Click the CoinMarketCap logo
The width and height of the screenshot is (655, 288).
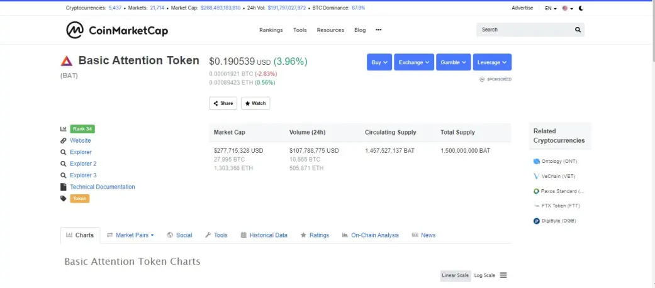click(117, 30)
